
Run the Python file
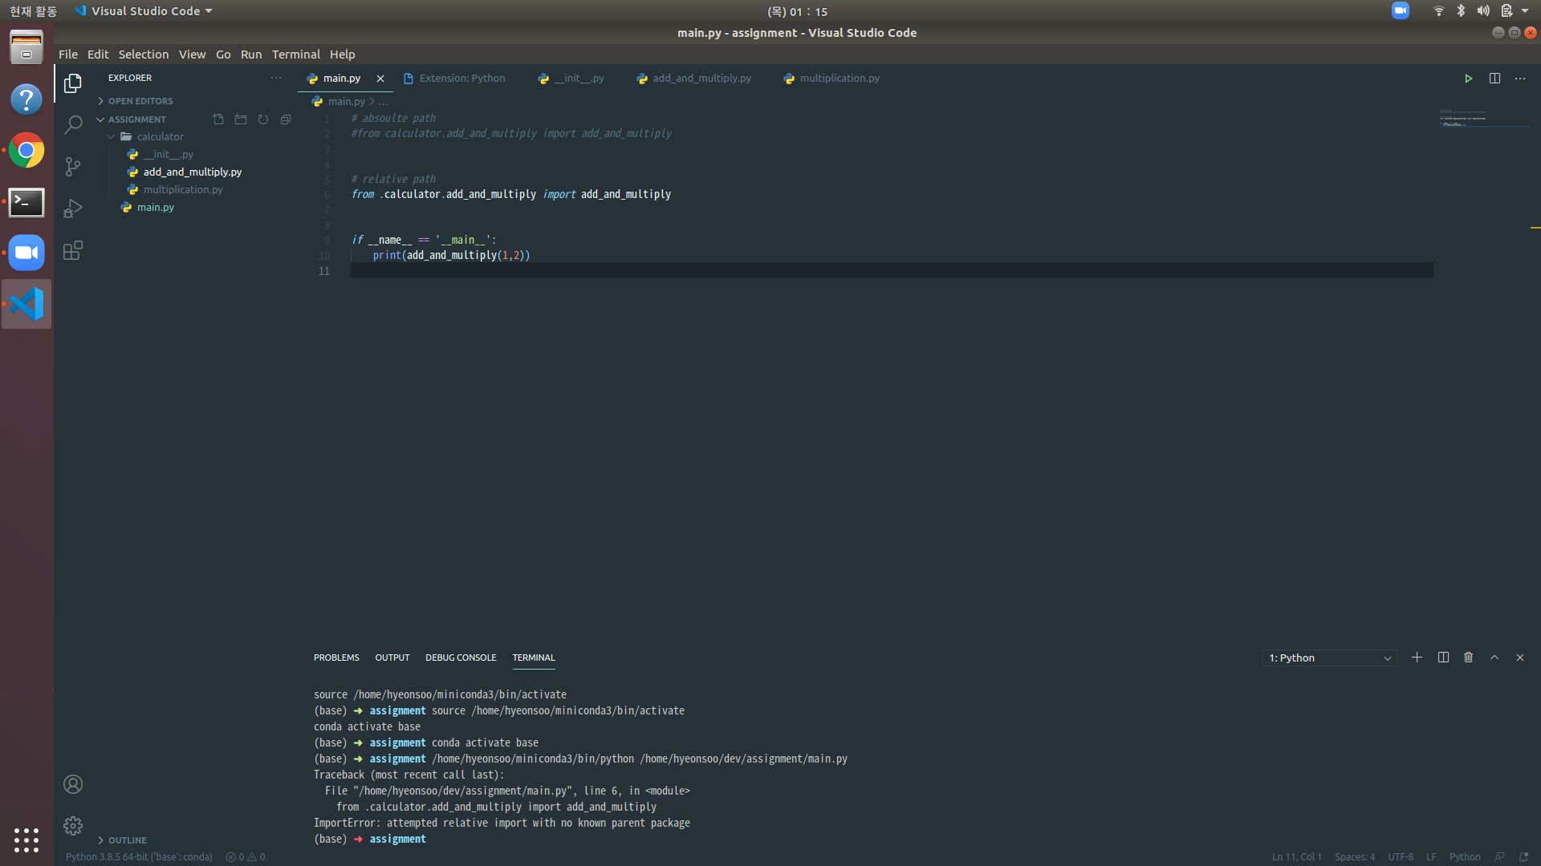point(1469,78)
